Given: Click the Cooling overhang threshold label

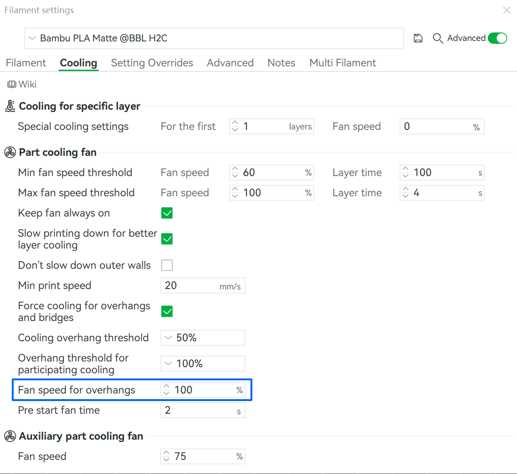Looking at the screenshot, I should 83,337.
